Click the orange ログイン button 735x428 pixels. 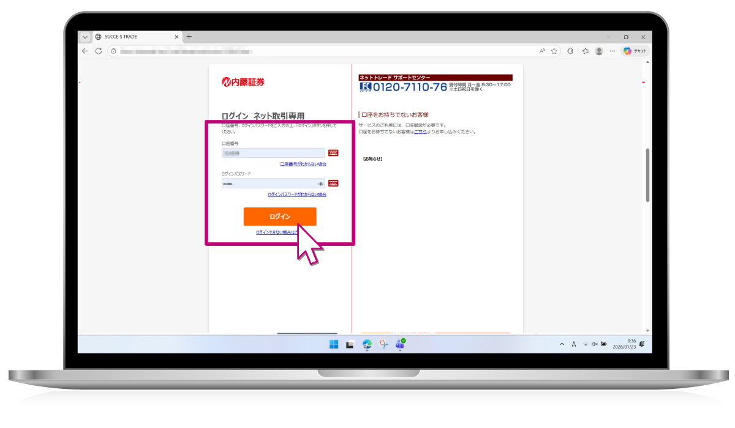point(280,216)
